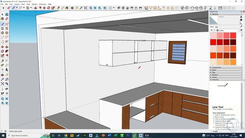The image size is (245, 138).
Task: Pick the Paint Bucket tool in top toolbar
Action: point(67,8)
